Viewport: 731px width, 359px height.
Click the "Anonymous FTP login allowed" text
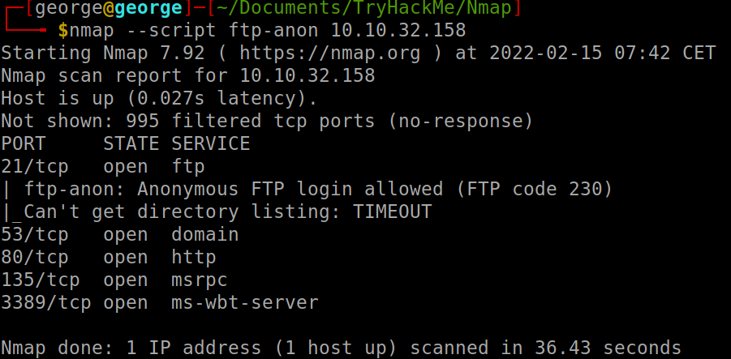[290, 190]
